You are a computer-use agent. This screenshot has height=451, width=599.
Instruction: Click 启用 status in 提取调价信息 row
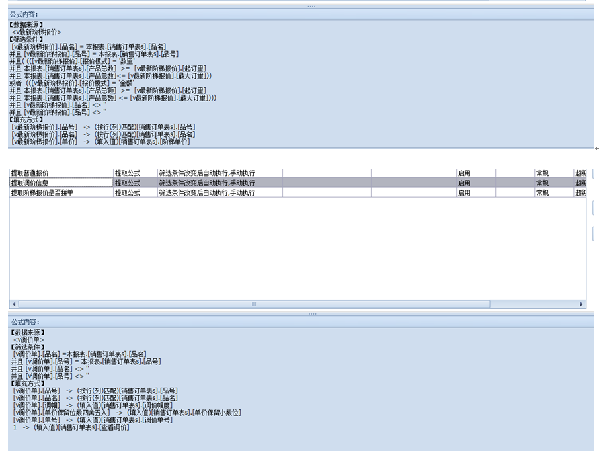click(475, 183)
